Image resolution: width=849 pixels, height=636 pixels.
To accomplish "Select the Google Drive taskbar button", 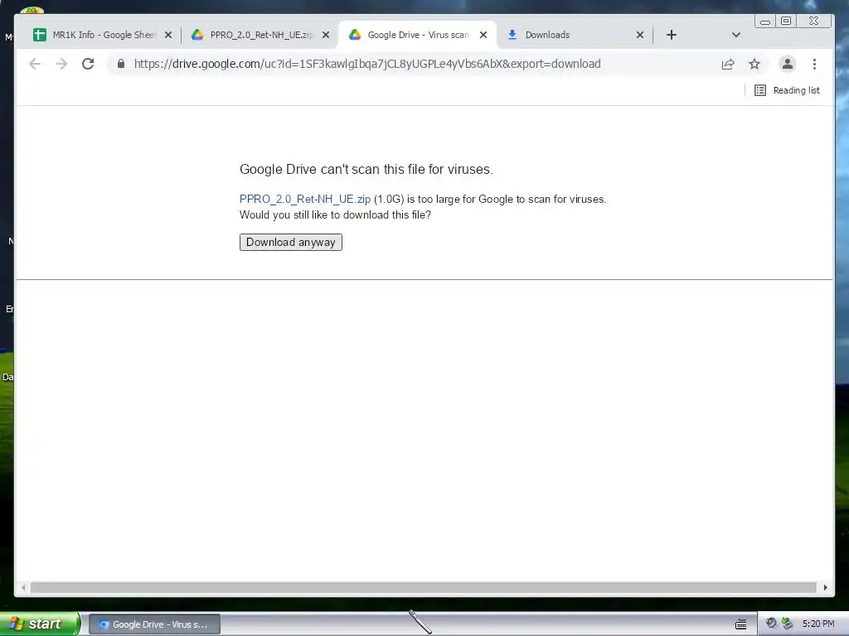I will [154, 624].
